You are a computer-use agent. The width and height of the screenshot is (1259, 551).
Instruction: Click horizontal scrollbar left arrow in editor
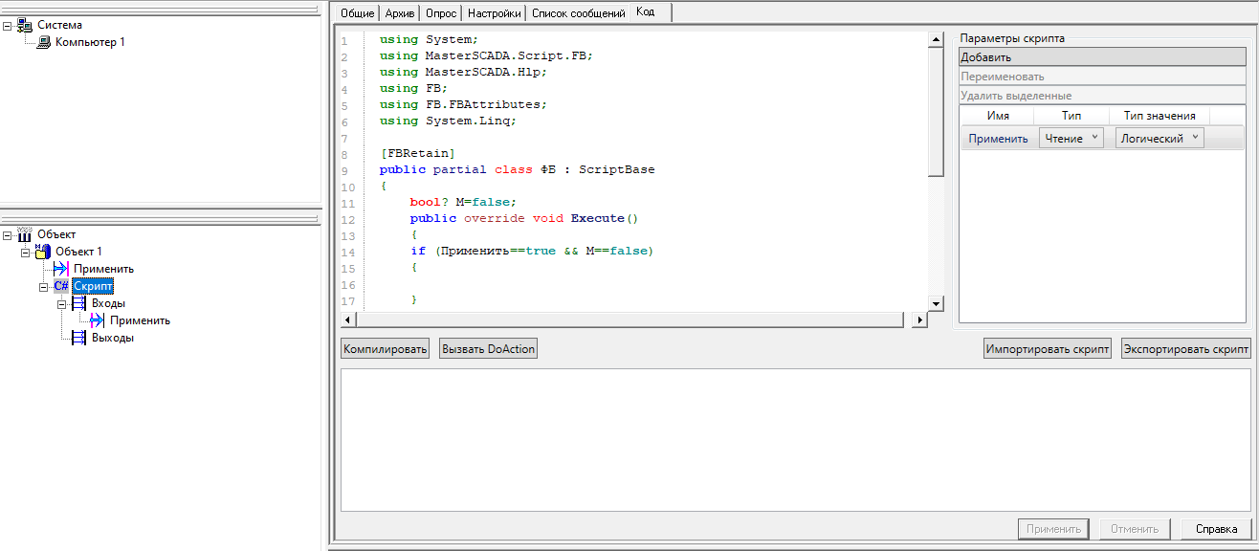348,320
